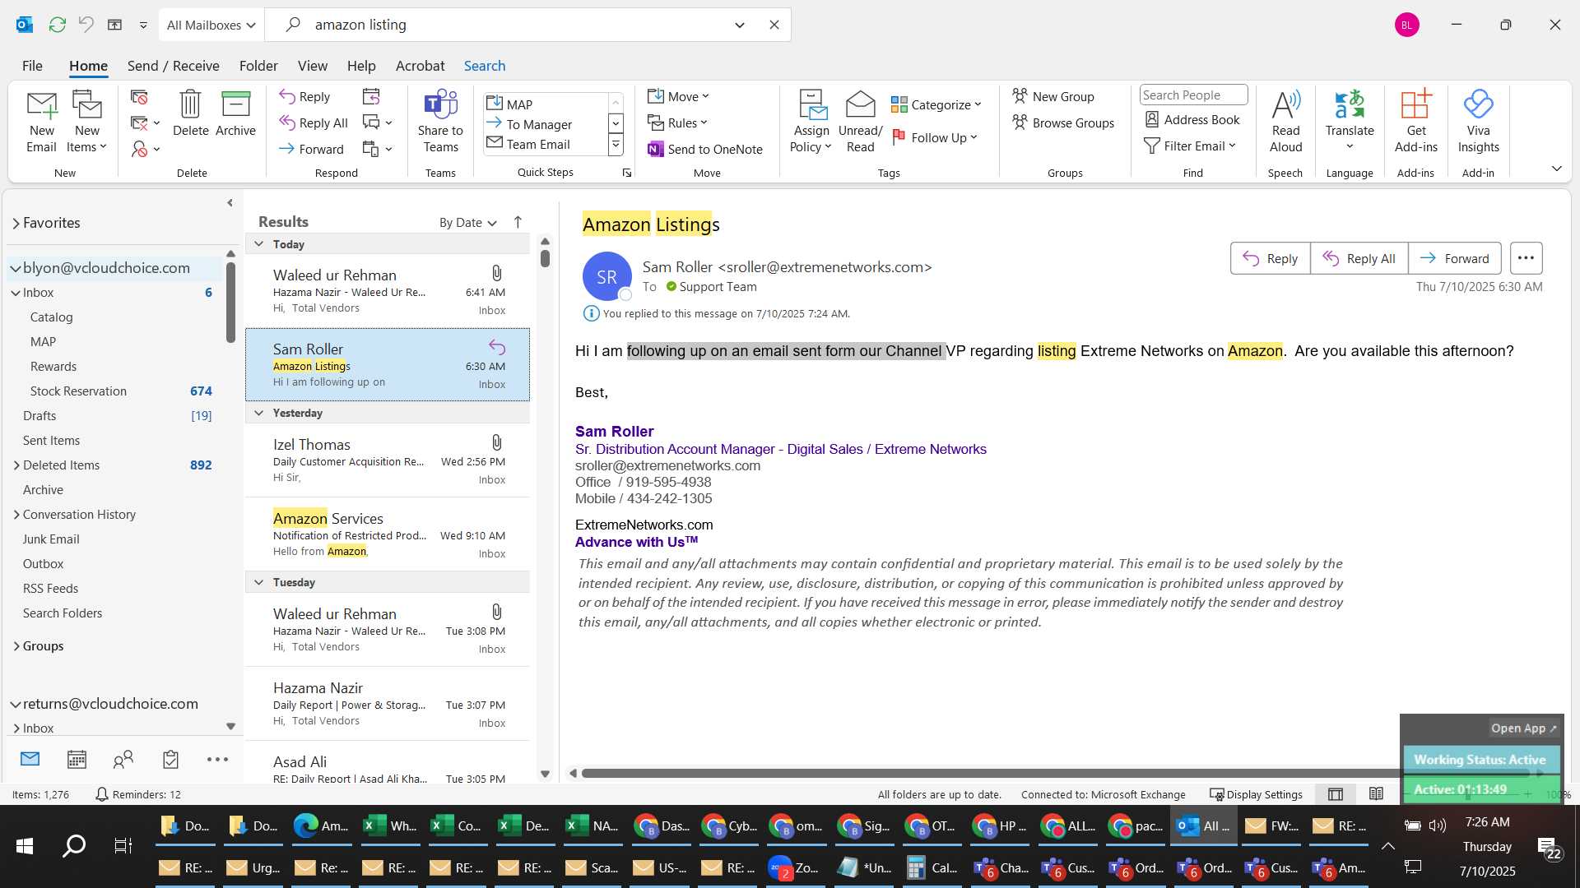
Task: Switch to normal view layout in status bar
Action: [x=1336, y=794]
